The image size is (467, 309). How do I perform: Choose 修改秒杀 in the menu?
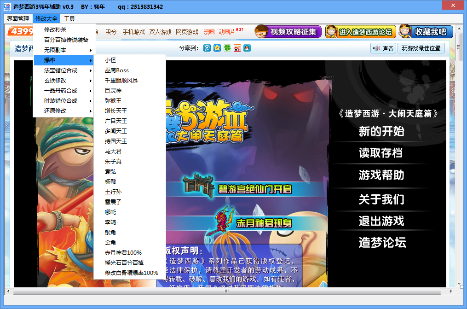(x=55, y=30)
